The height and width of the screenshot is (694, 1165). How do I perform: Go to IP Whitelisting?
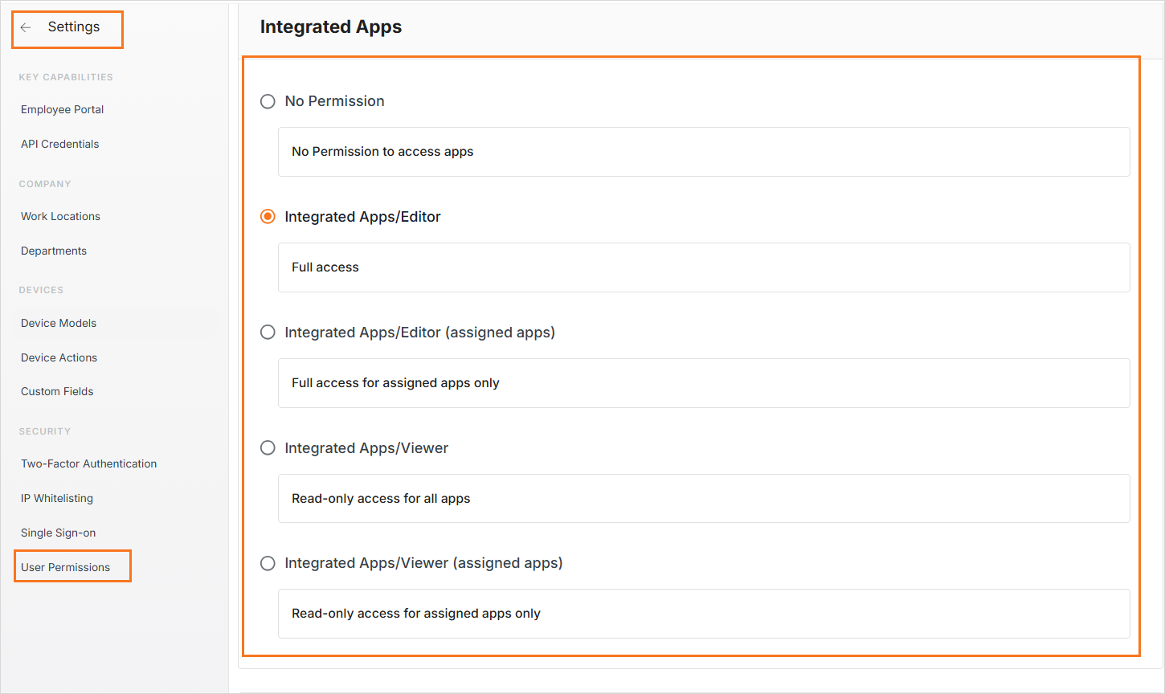coord(57,498)
